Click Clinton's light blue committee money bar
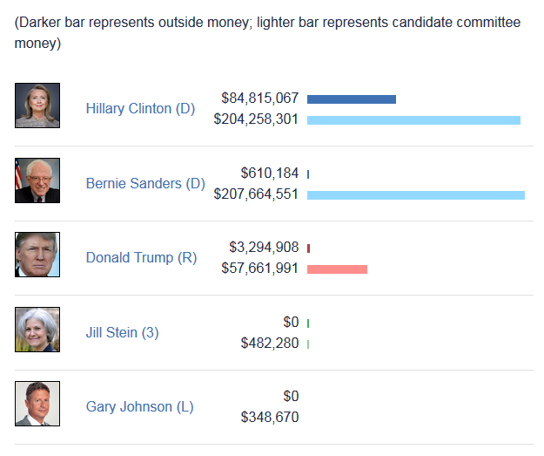The width and height of the screenshot is (544, 456). click(413, 119)
